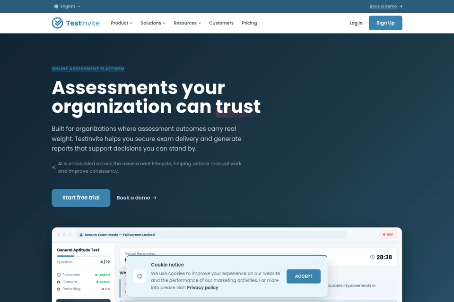Click the On status of Recording
454x302 pixels.
[x=106, y=289]
